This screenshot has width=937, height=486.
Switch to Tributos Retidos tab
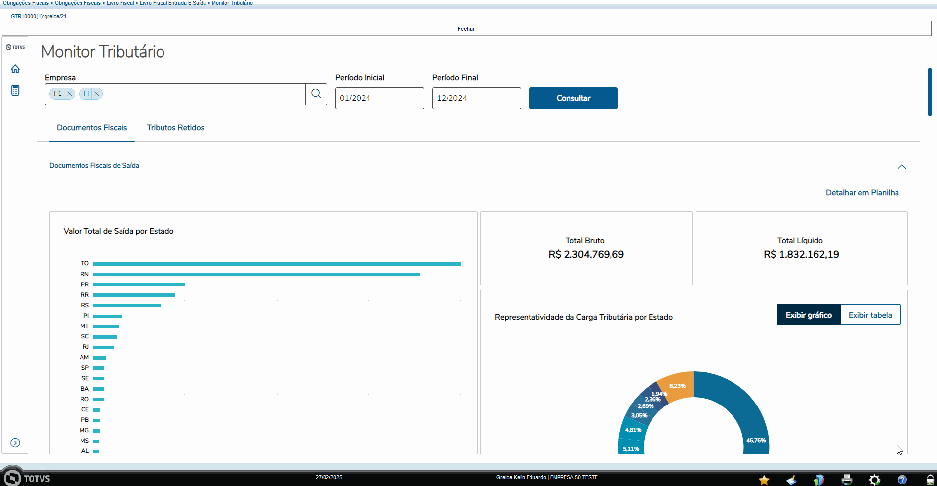click(175, 128)
